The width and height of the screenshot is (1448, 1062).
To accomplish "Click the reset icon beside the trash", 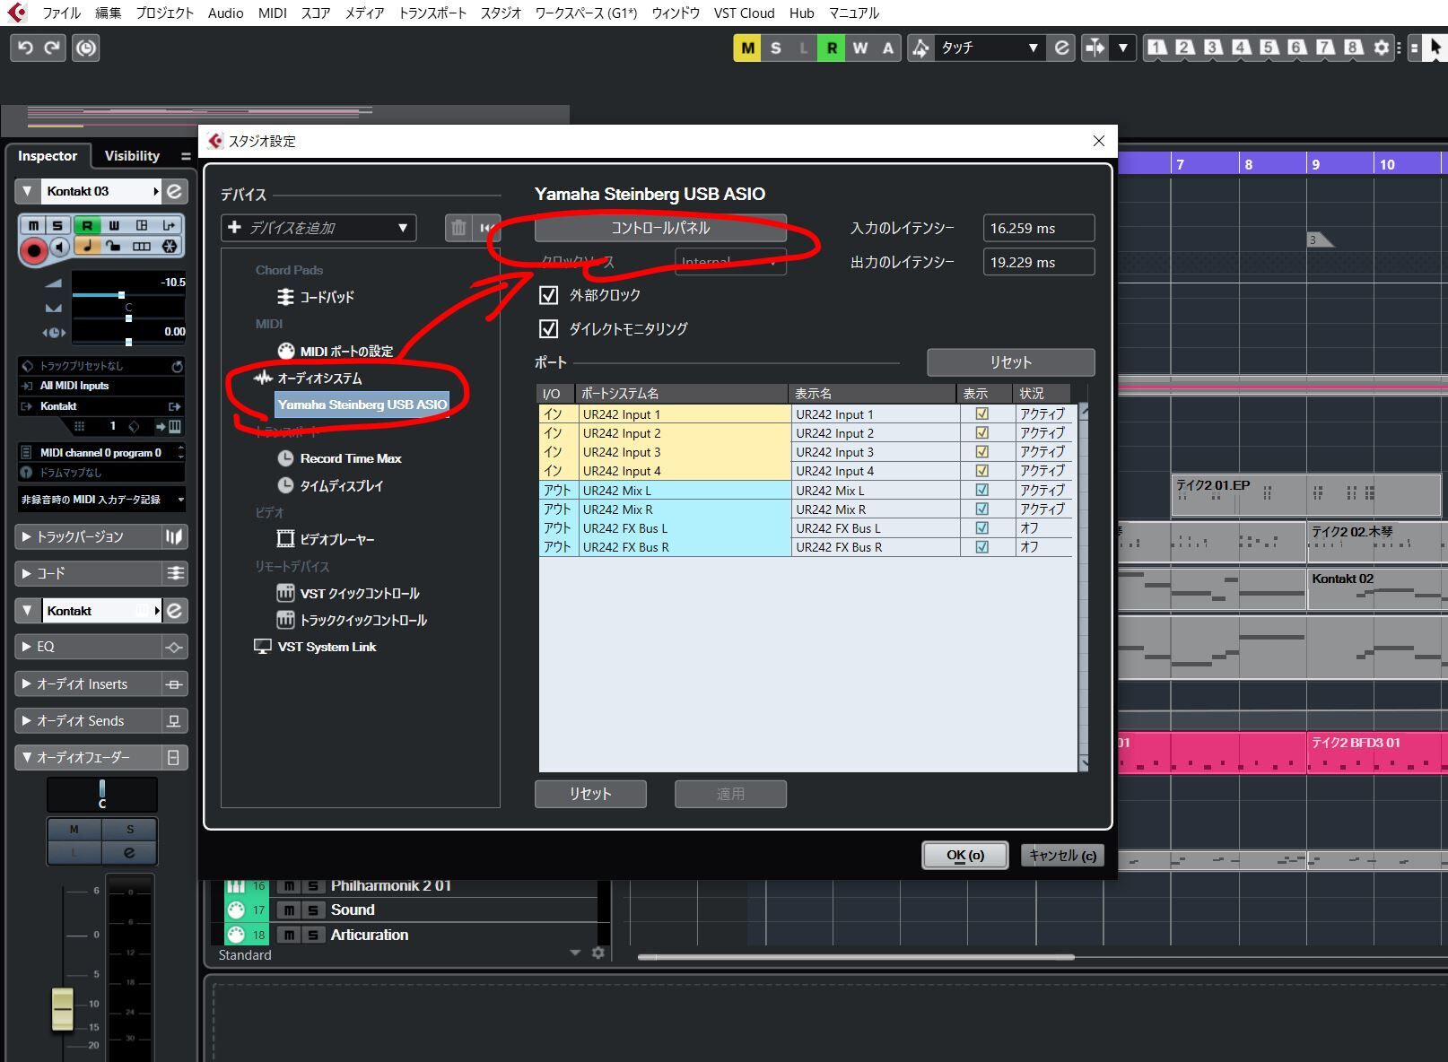I will pyautogui.click(x=487, y=228).
